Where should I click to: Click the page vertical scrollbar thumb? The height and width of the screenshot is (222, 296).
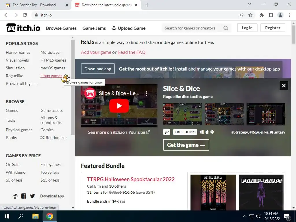coord(293,35)
